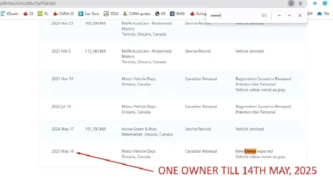
Task: Click 'Canadian Renewal' in the 2021 Nov 10 row
Action: coord(201,79)
